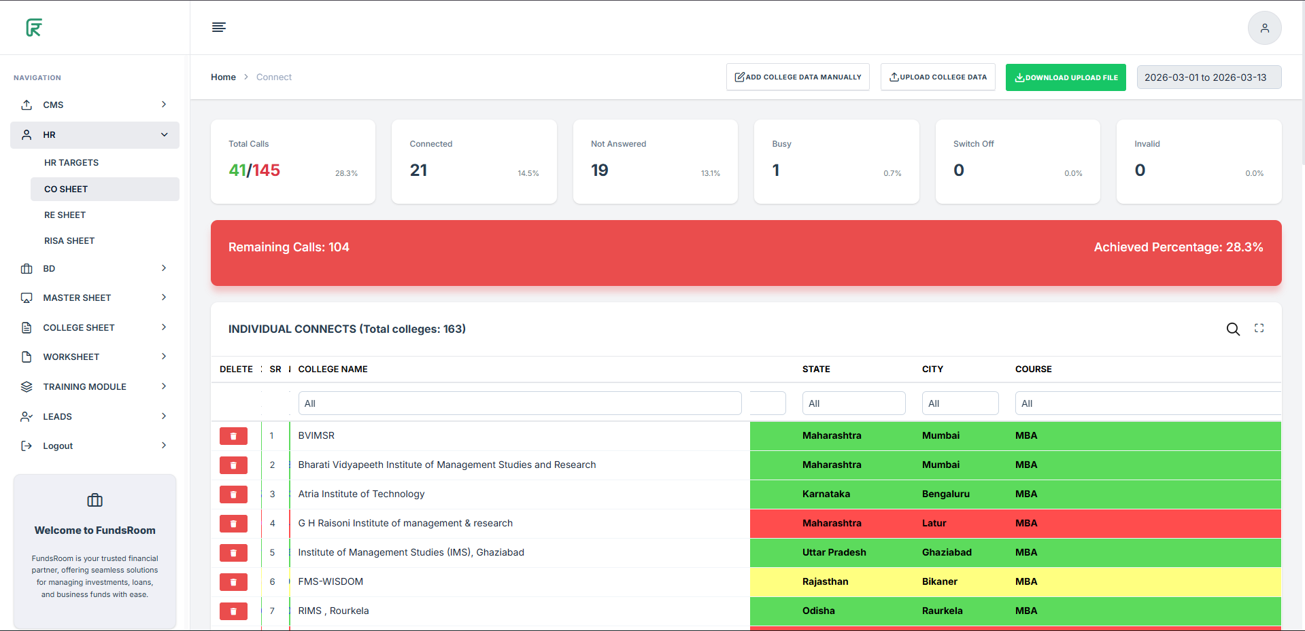
Task: Delete the RIMS, Rourkela row
Action: tap(233, 611)
